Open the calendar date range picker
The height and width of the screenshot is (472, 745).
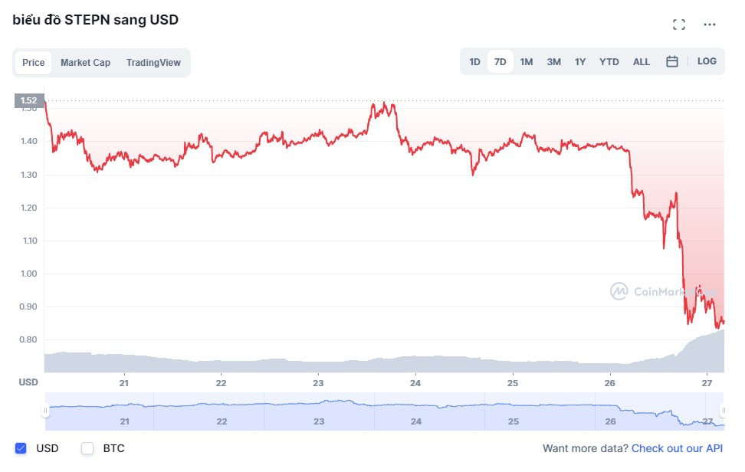[x=672, y=61]
